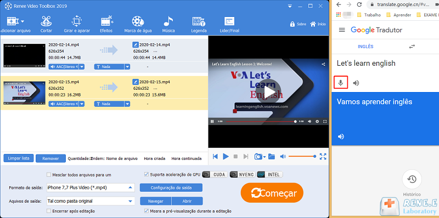Click the Limpar lista button
Image resolution: width=439 pixels, height=218 pixels.
[19, 158]
